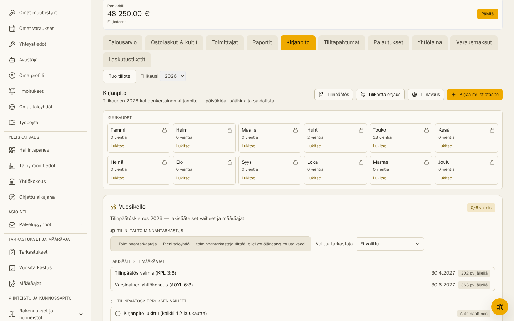Click the Varsinainen yhtiökokous (AOYL 6:3) row
The image size is (514, 321).
(303, 285)
